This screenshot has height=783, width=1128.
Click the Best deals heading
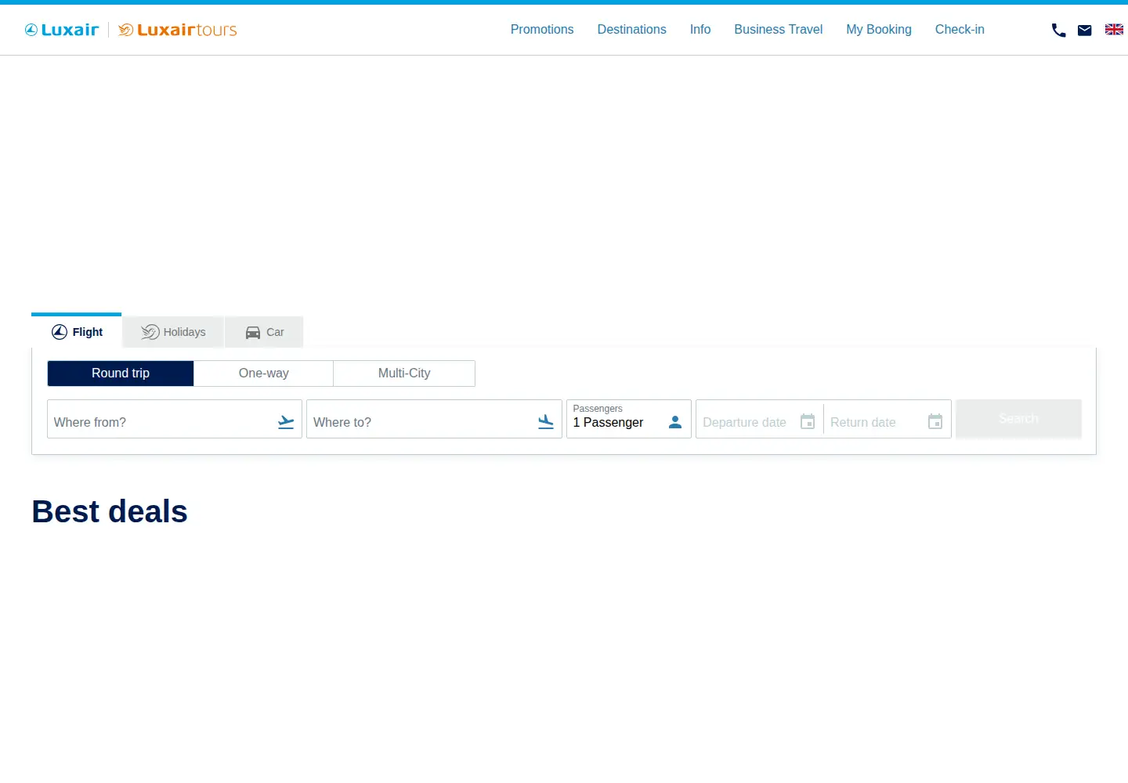[110, 511]
